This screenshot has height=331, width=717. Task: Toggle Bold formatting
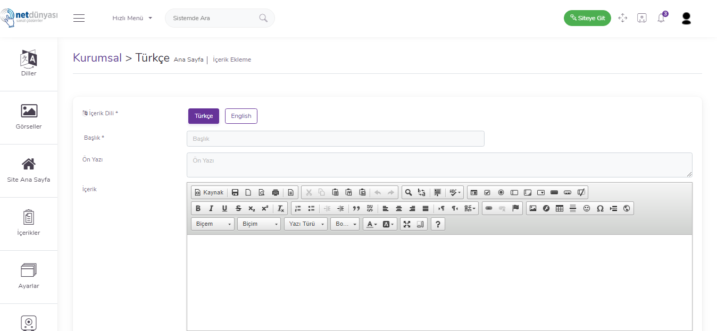pos(198,208)
